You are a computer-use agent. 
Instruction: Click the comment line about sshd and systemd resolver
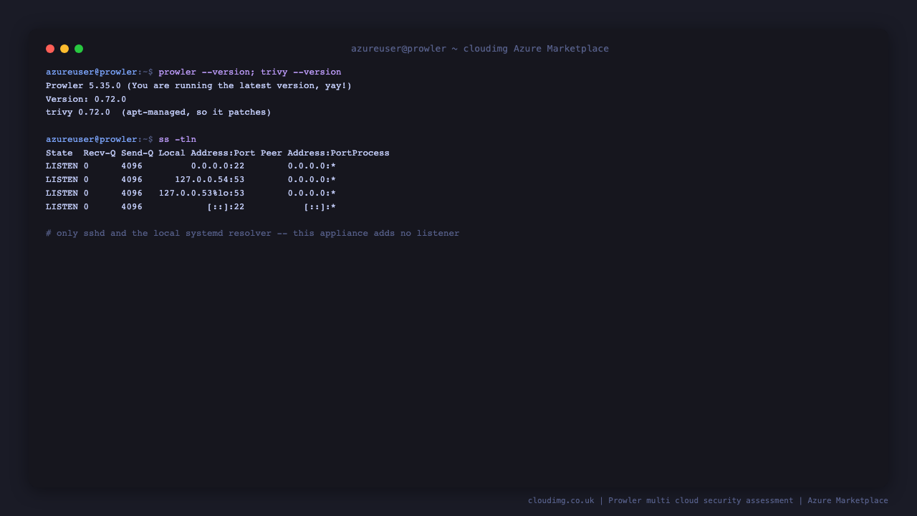pyautogui.click(x=253, y=234)
